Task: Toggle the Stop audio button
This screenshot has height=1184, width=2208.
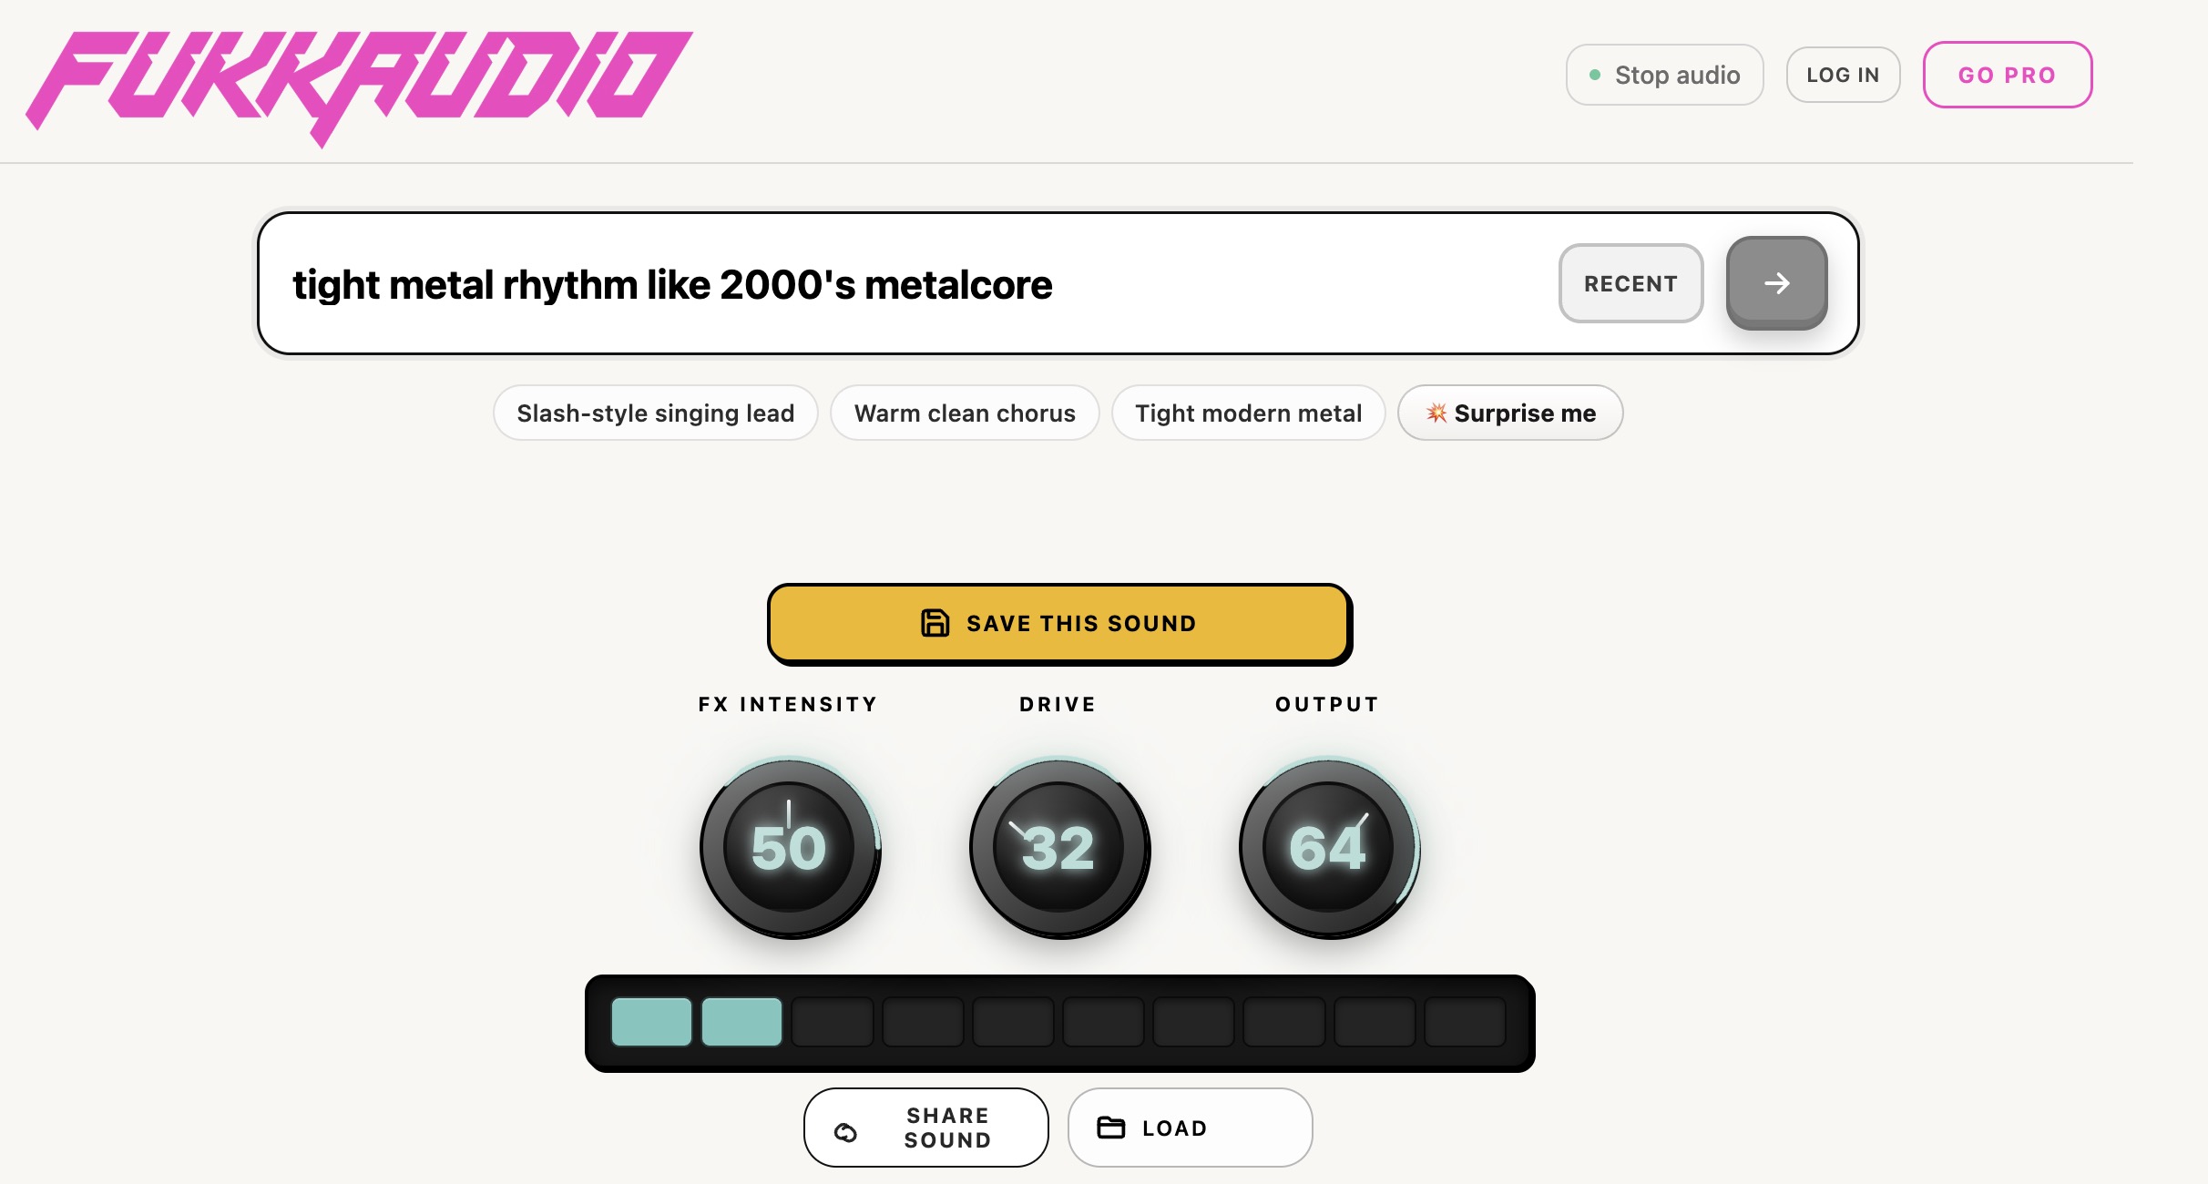Action: pyautogui.click(x=1664, y=75)
